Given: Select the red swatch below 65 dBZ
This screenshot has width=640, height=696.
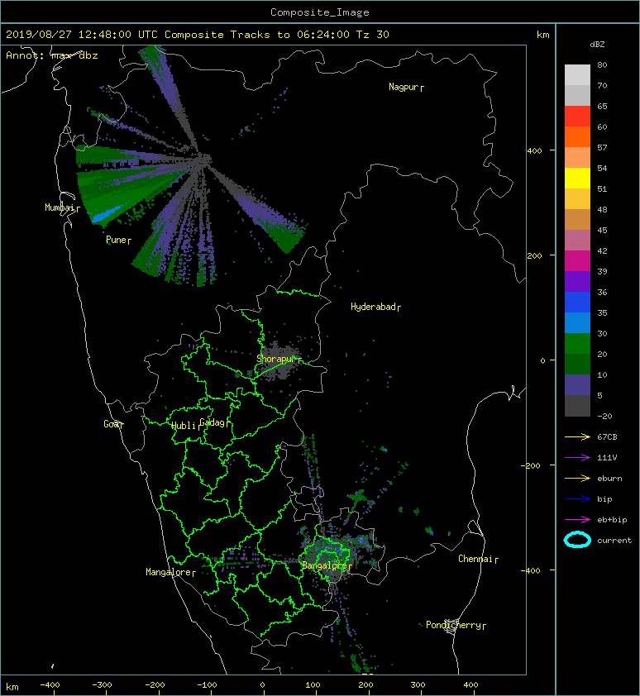Looking at the screenshot, I should 577,117.
